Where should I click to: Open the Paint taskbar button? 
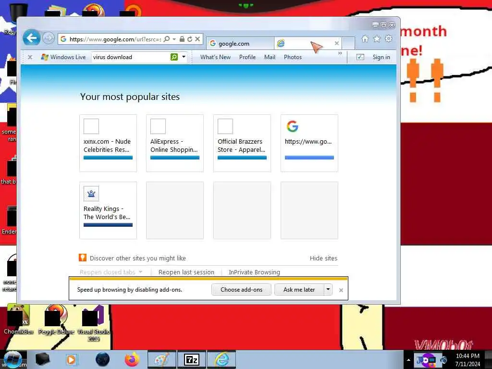click(162, 359)
